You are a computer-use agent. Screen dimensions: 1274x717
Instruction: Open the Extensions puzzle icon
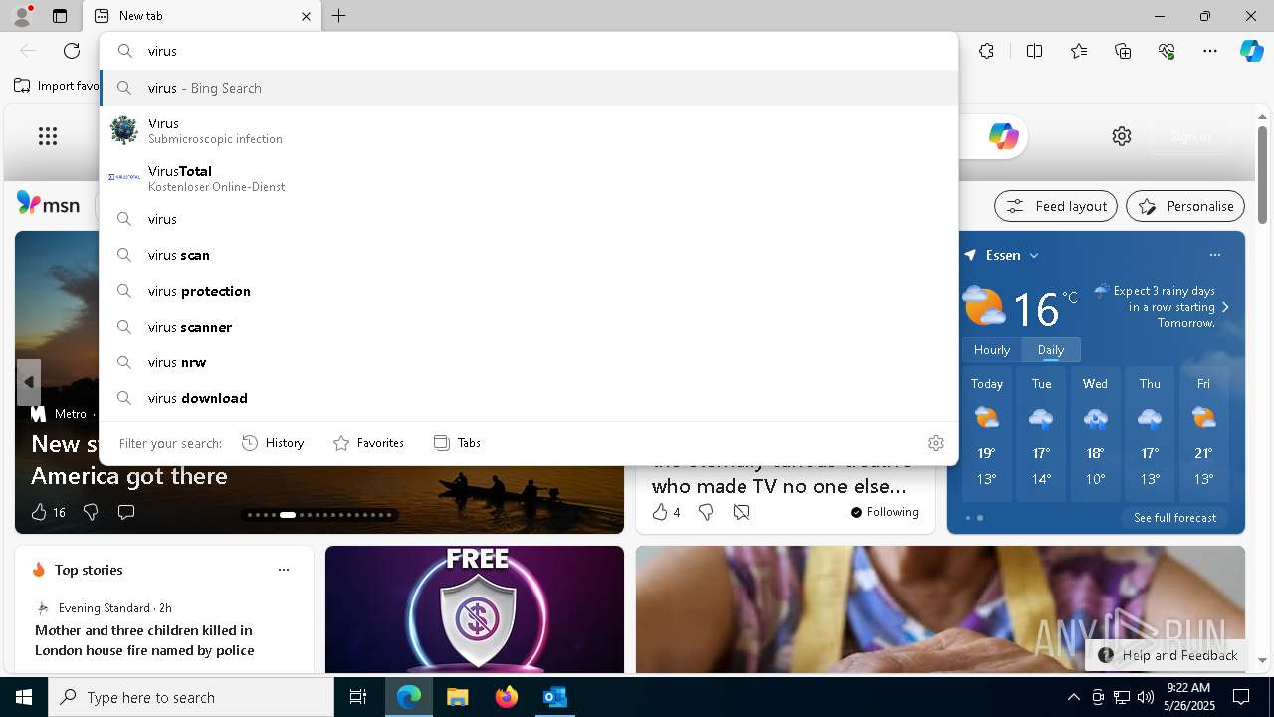986,51
